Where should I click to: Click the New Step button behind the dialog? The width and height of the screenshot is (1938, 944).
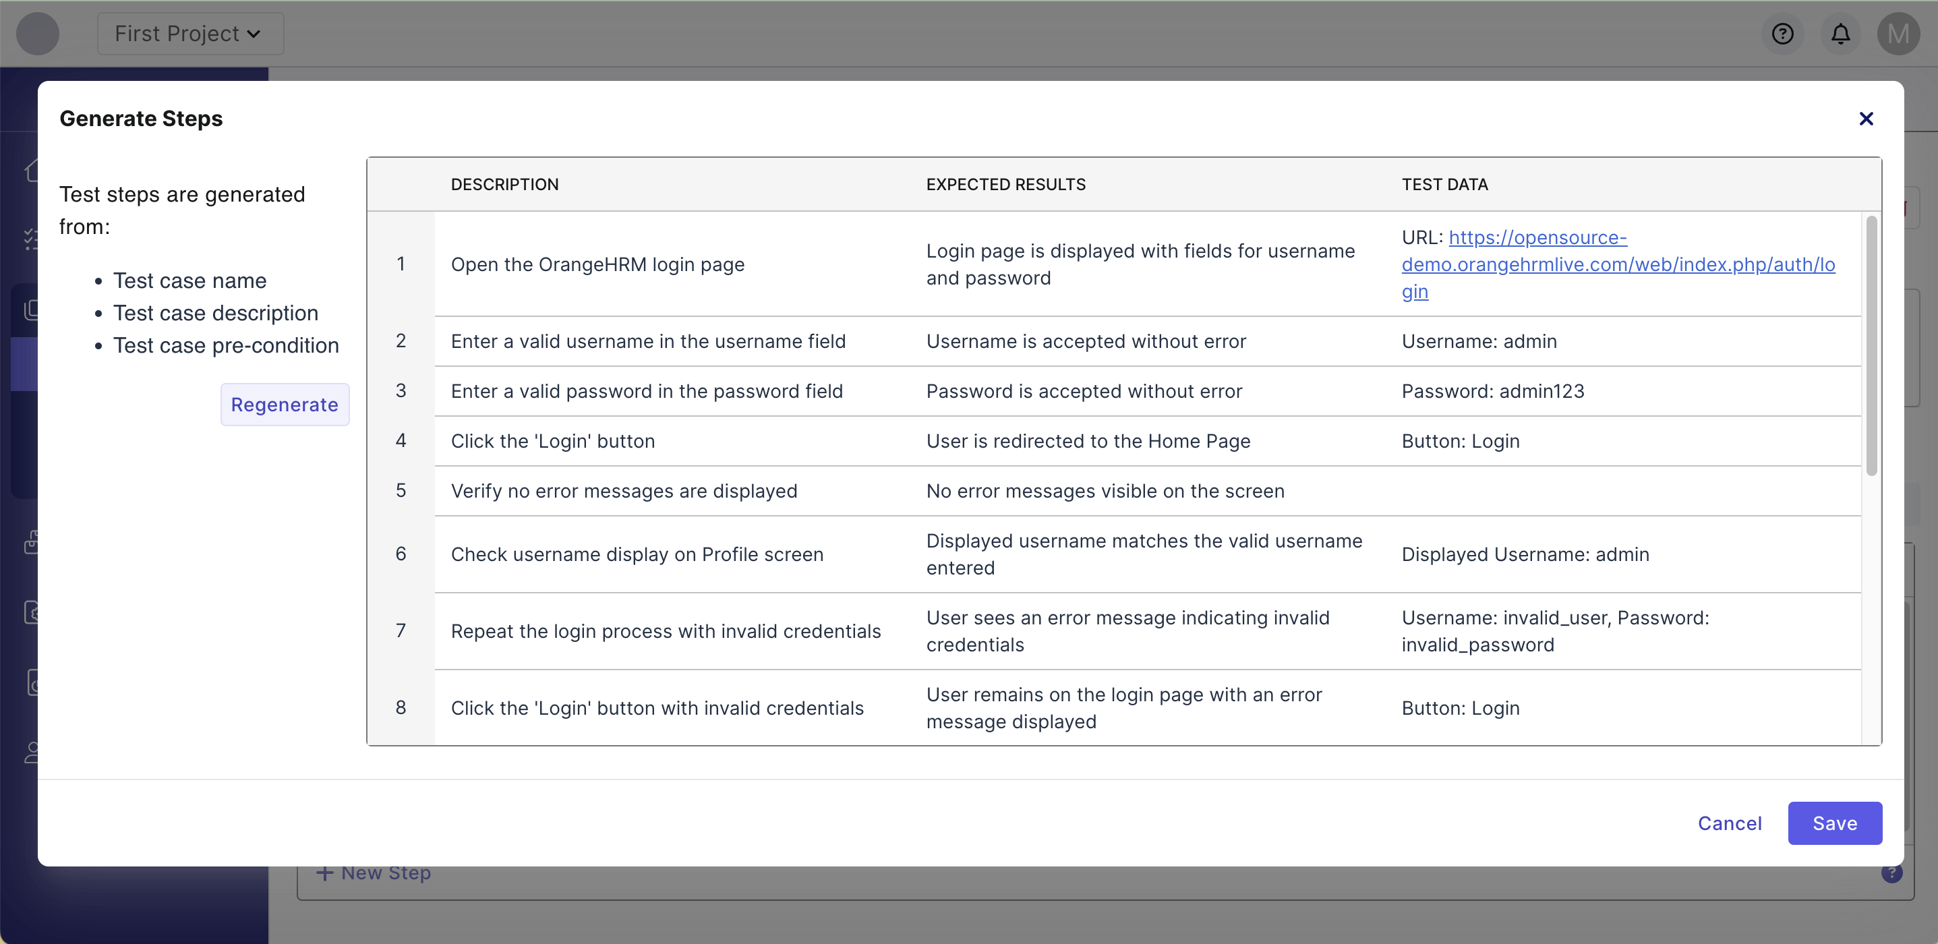click(374, 873)
